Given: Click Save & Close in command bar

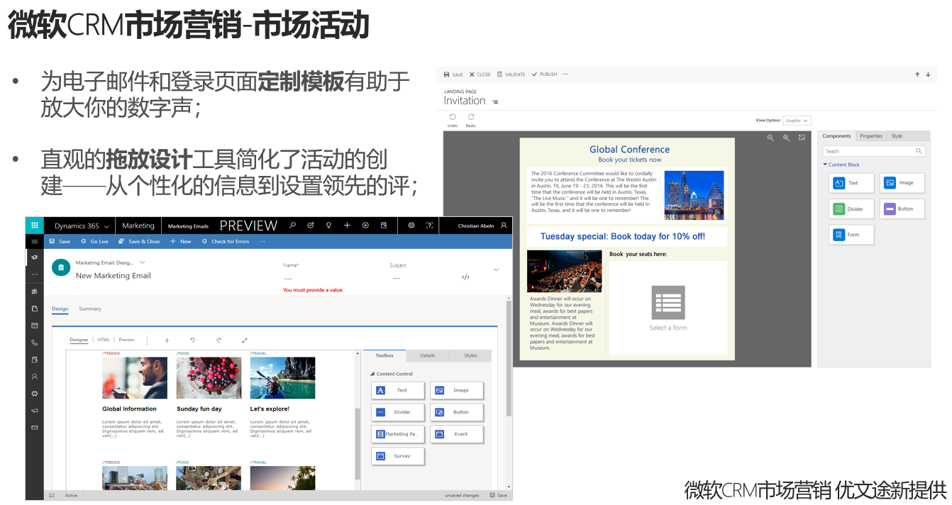Looking at the screenshot, I should (139, 242).
